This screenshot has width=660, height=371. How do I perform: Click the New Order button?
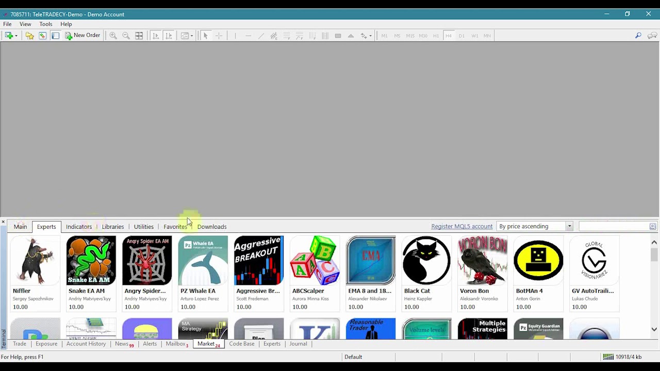82,36
